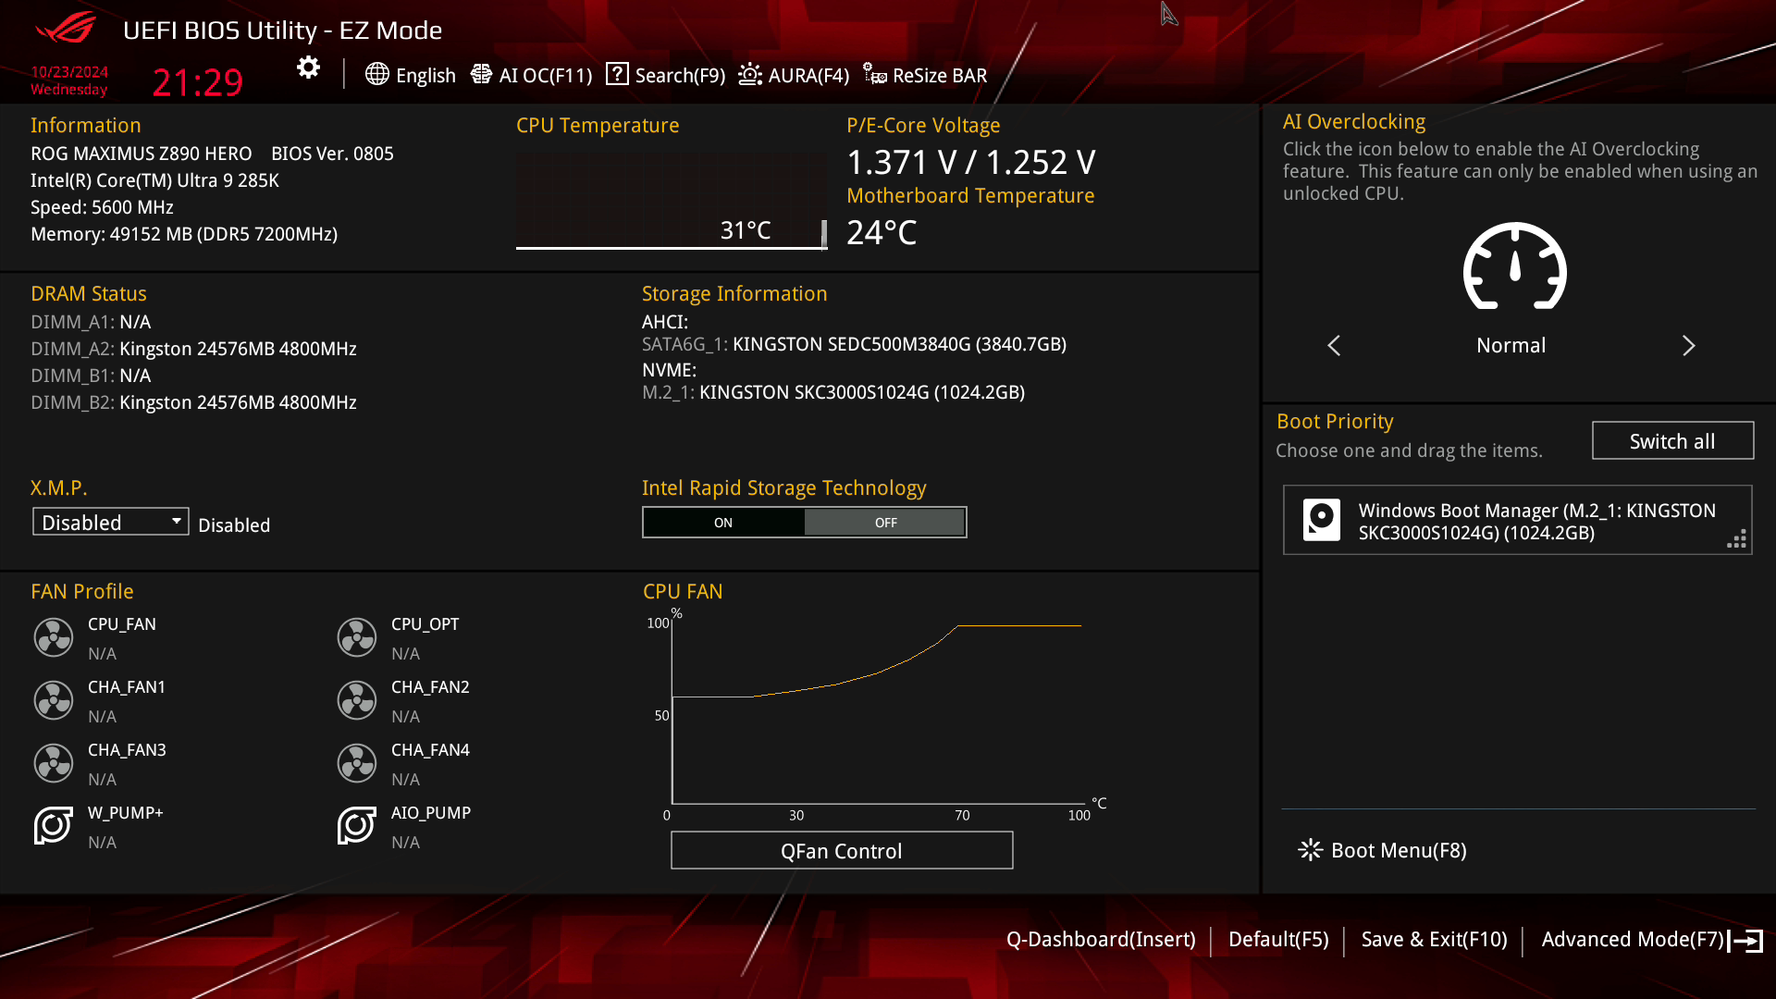The image size is (1776, 999).
Task: Click the W_PUMP+ pump icon
Action: [x=54, y=825]
